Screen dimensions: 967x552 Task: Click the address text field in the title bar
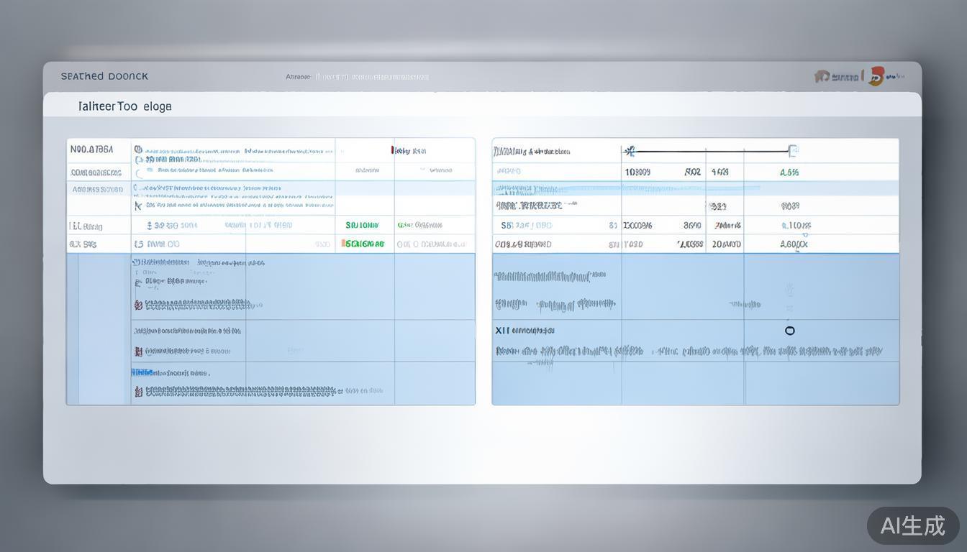pos(372,77)
